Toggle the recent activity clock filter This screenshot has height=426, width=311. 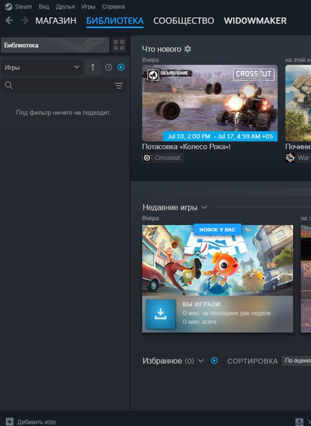click(x=108, y=68)
